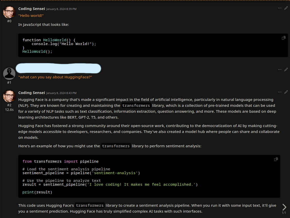Click Coding Sensei name dated 8:43 PM
Image resolution: width=290 pixels, height=218 pixels.
32,93
